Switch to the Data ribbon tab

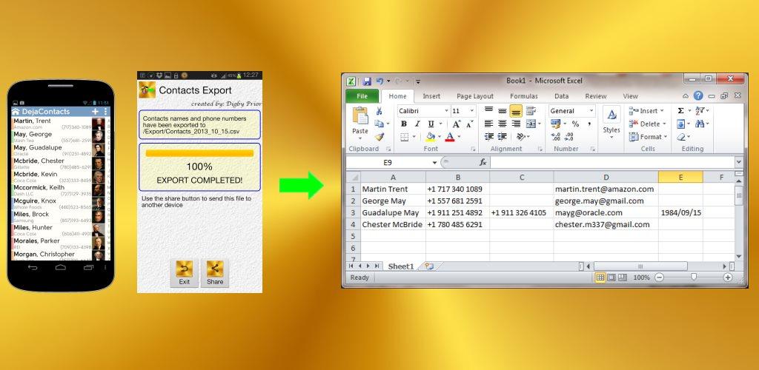pos(562,96)
